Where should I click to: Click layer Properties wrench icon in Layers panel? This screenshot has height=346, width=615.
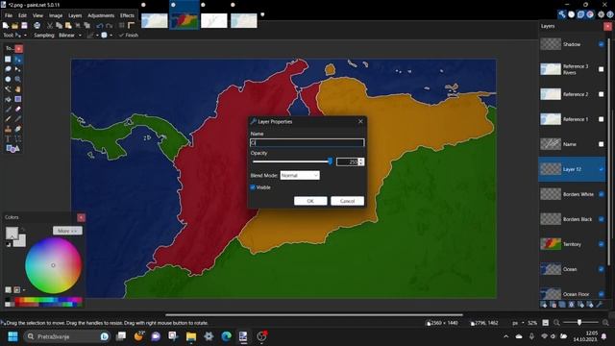(600, 305)
